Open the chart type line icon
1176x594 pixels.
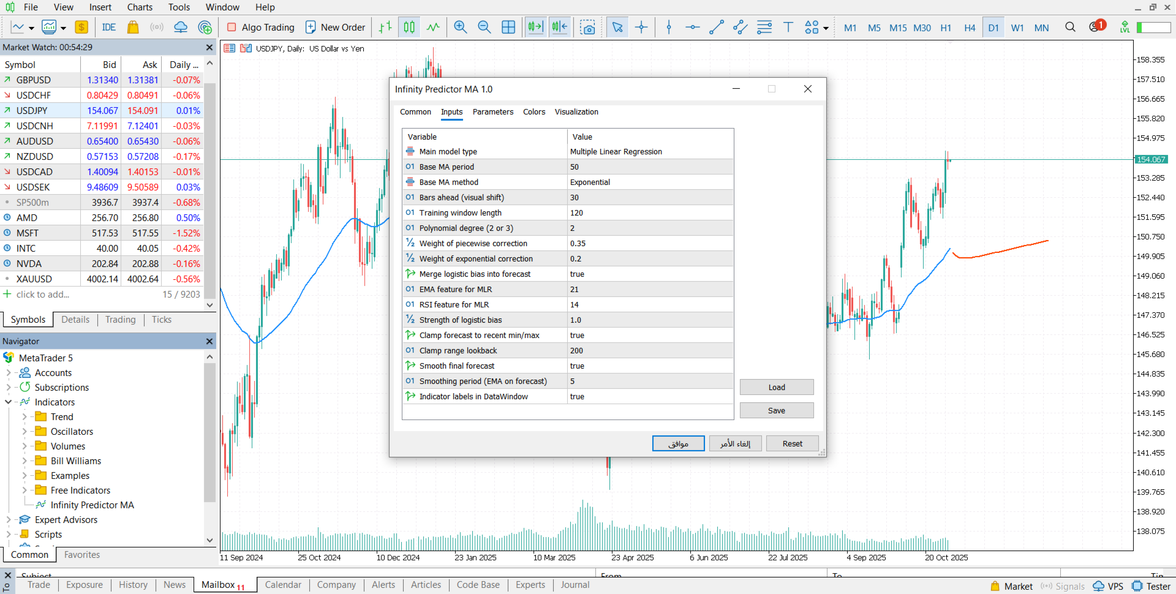18,28
